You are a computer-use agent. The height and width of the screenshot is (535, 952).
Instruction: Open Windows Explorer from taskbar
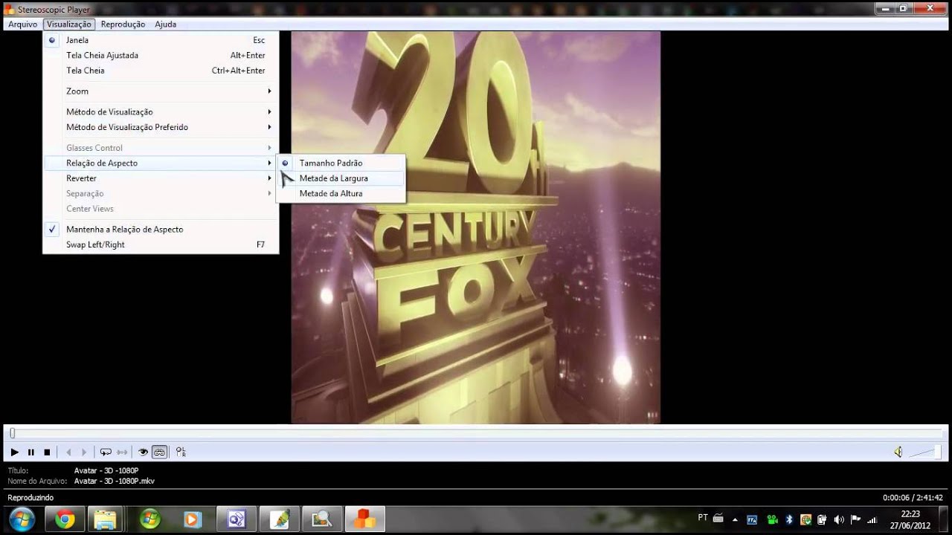pyautogui.click(x=106, y=519)
